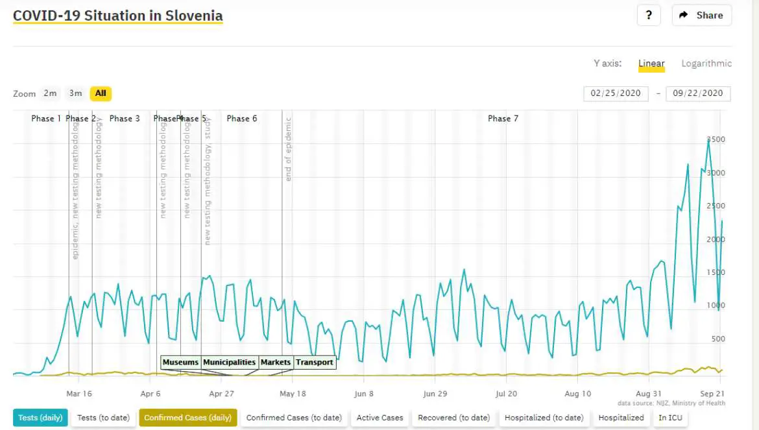Toggle Tests (daily) series off
The image size is (759, 430).
pyautogui.click(x=40, y=418)
